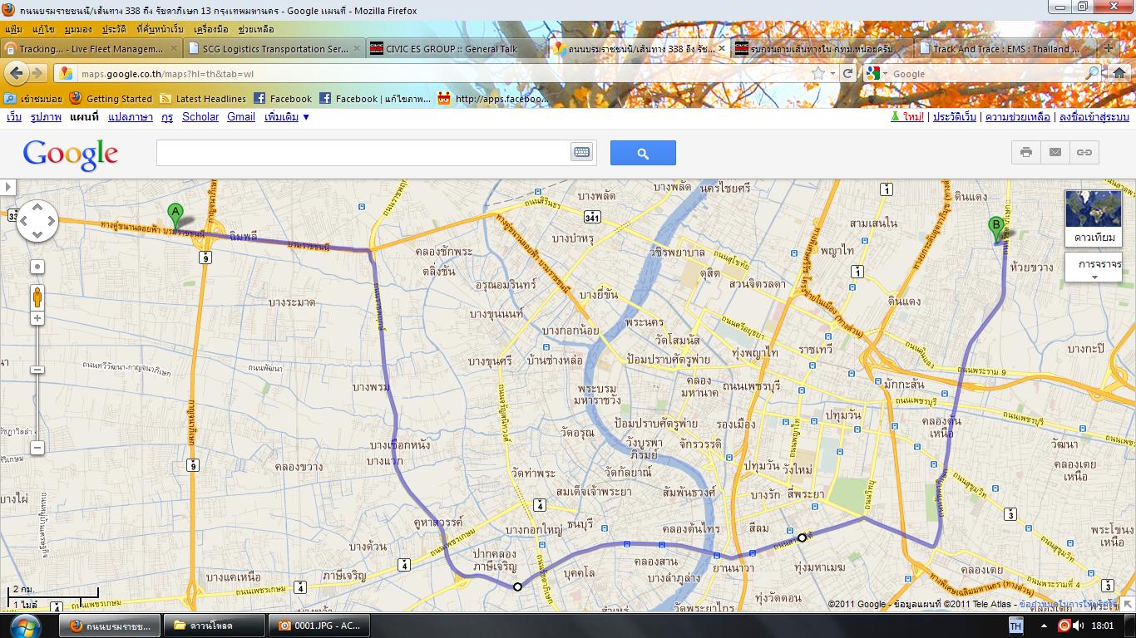Switch to satellite view thumbnail
1136x638 pixels.
pos(1094,218)
